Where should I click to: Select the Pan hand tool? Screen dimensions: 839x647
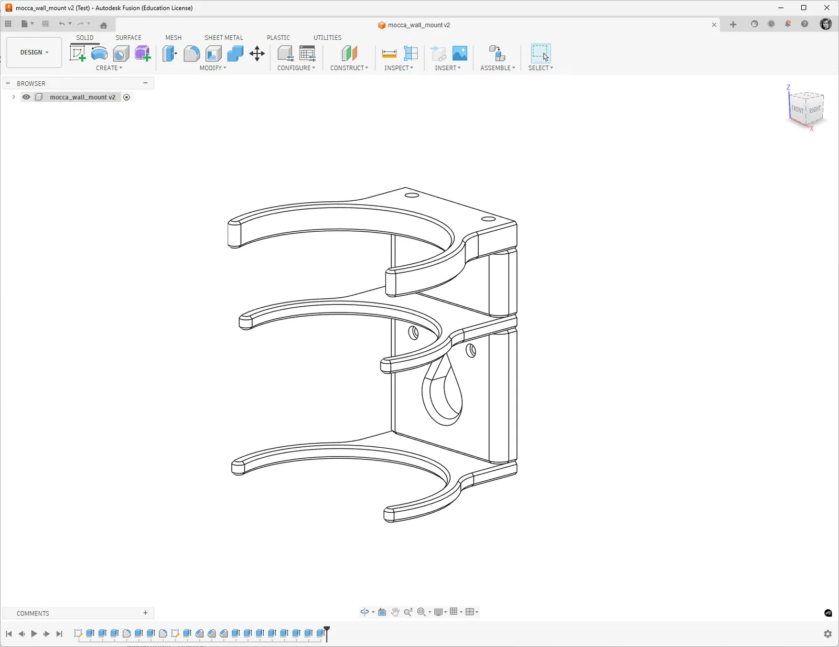(395, 612)
